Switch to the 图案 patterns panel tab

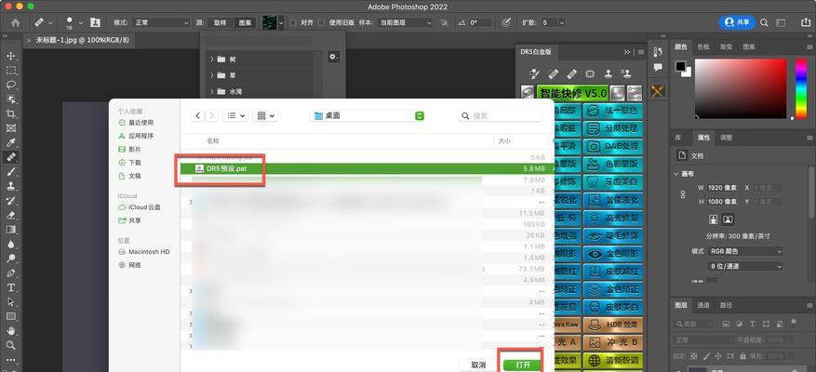[x=749, y=46]
